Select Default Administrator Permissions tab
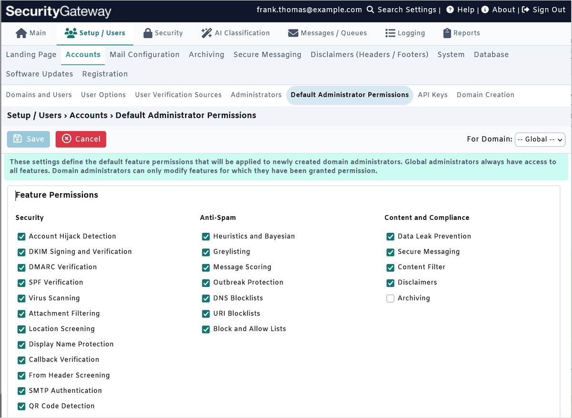This screenshot has width=572, height=418. click(x=350, y=95)
